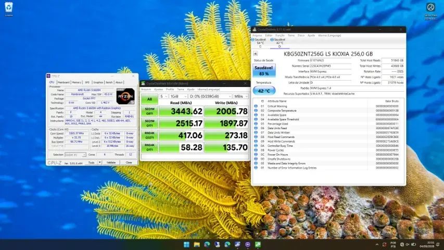Click the comment field below CrystalDiskMark results
The height and width of the screenshot is (250, 444).
(x=195, y=156)
